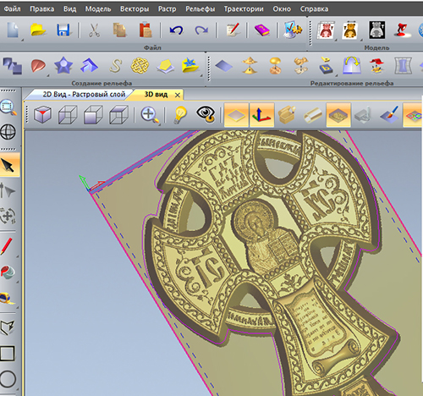Select the tape measure tool
The height and width of the screenshot is (396, 423).
pos(7,299)
